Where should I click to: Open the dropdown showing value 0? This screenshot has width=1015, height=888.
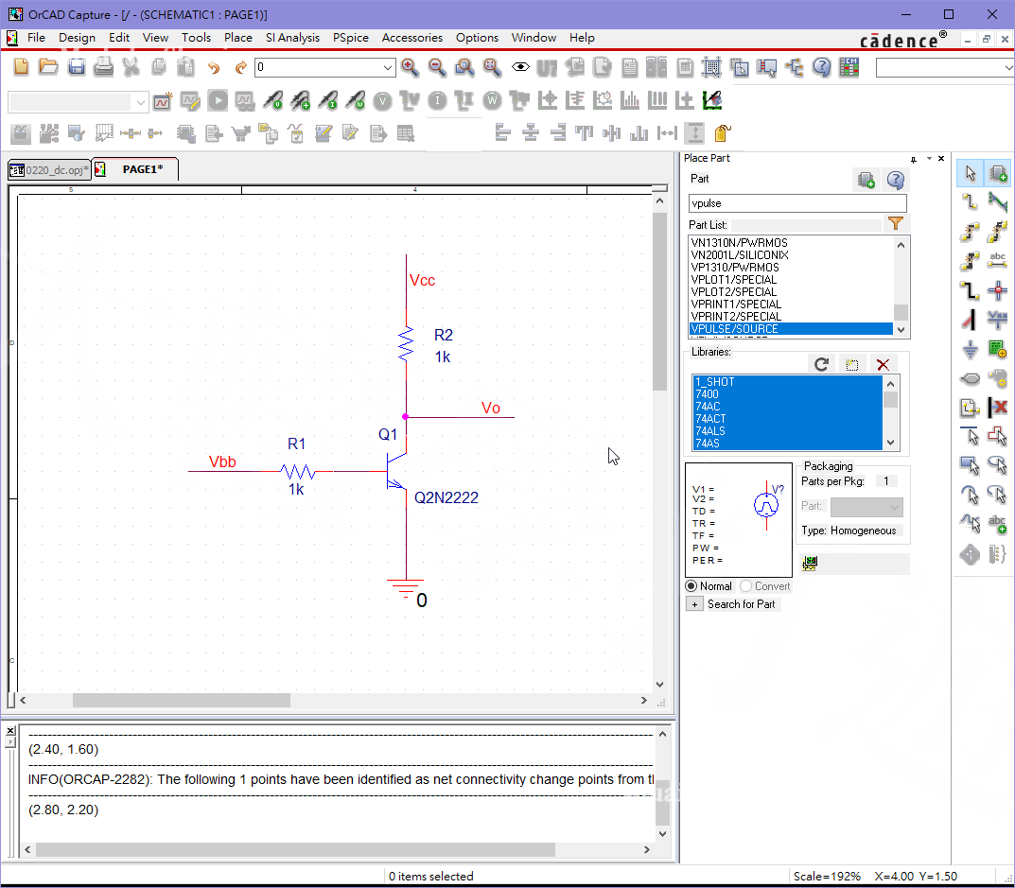387,66
